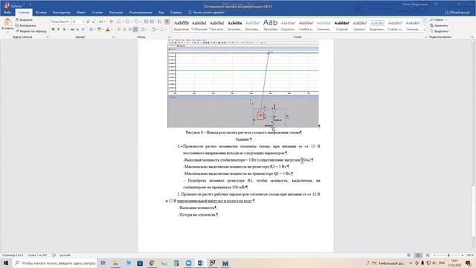Apply Обычный style from gallery
This screenshot has width=476, height=268.
coord(199,25)
